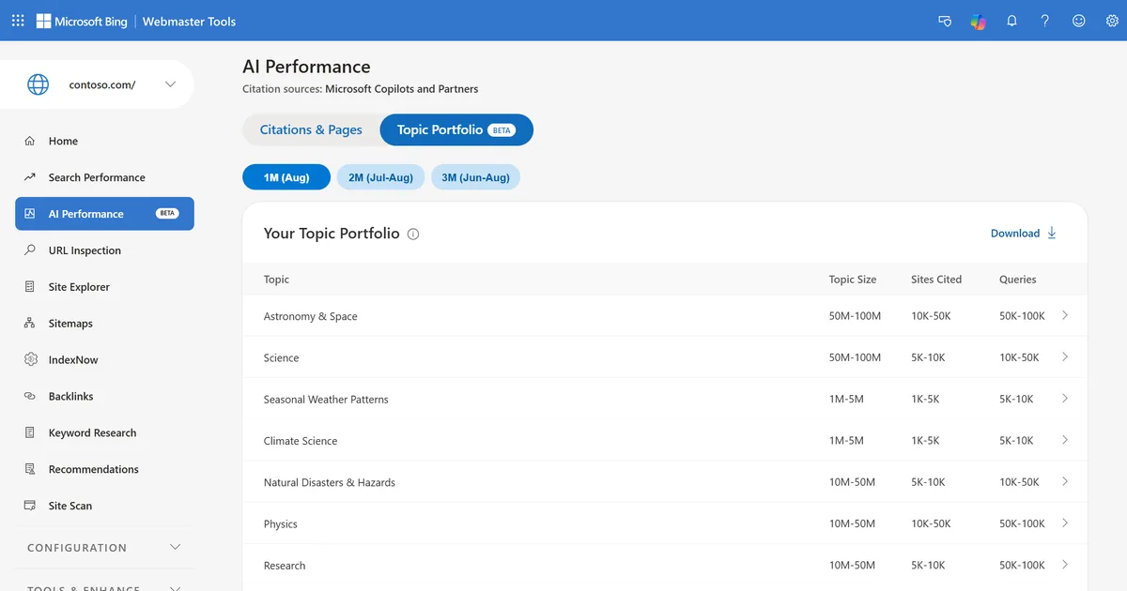Click the BETA badge beside AI Performance
Viewport: 1127px width, 591px height.
coord(167,214)
